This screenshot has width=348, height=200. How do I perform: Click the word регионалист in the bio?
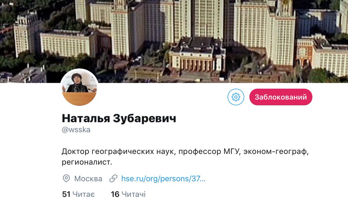[87, 162]
